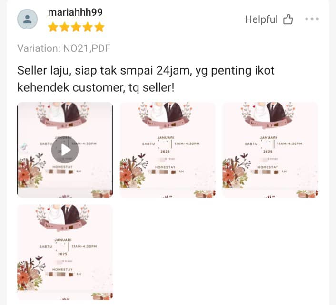Screen dimensions: 336x305
Task: Click the review text starting 'Seller laju'
Action: pos(146,79)
